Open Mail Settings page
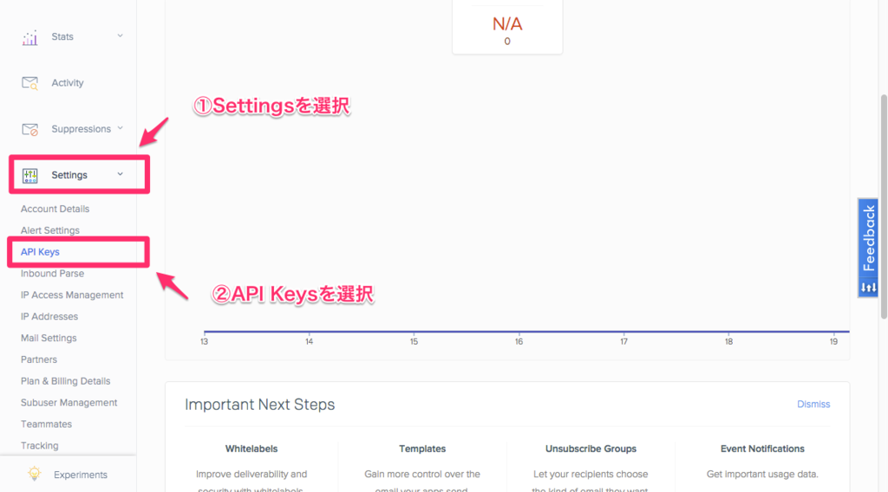 click(x=49, y=338)
